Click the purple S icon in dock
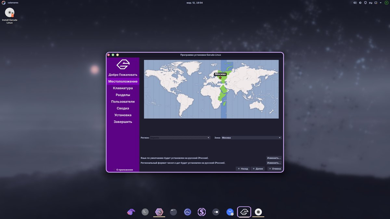The height and width of the screenshot is (219, 390). click(201, 212)
